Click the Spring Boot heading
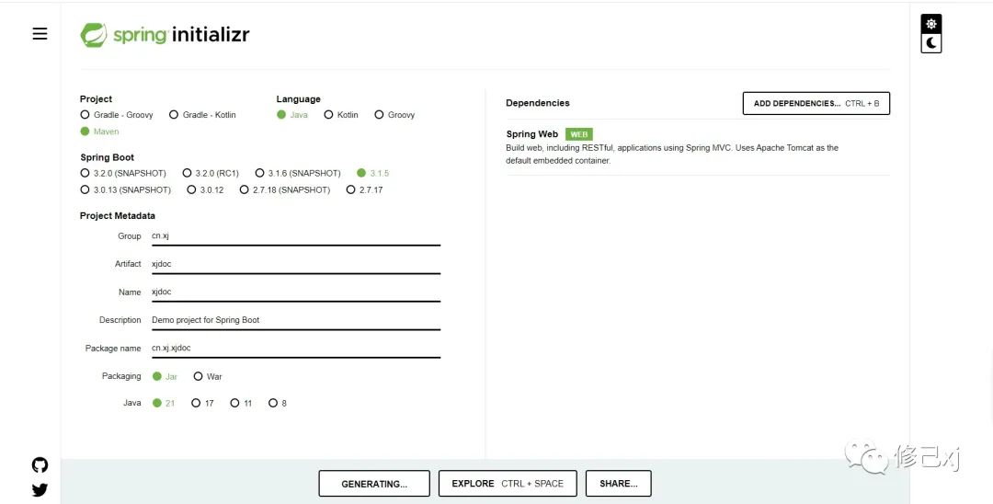The height and width of the screenshot is (504, 993). pyautogui.click(x=107, y=157)
